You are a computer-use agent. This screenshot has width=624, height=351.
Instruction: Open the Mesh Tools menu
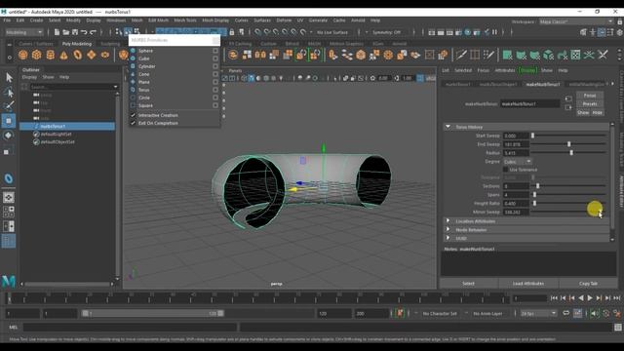[x=185, y=20]
